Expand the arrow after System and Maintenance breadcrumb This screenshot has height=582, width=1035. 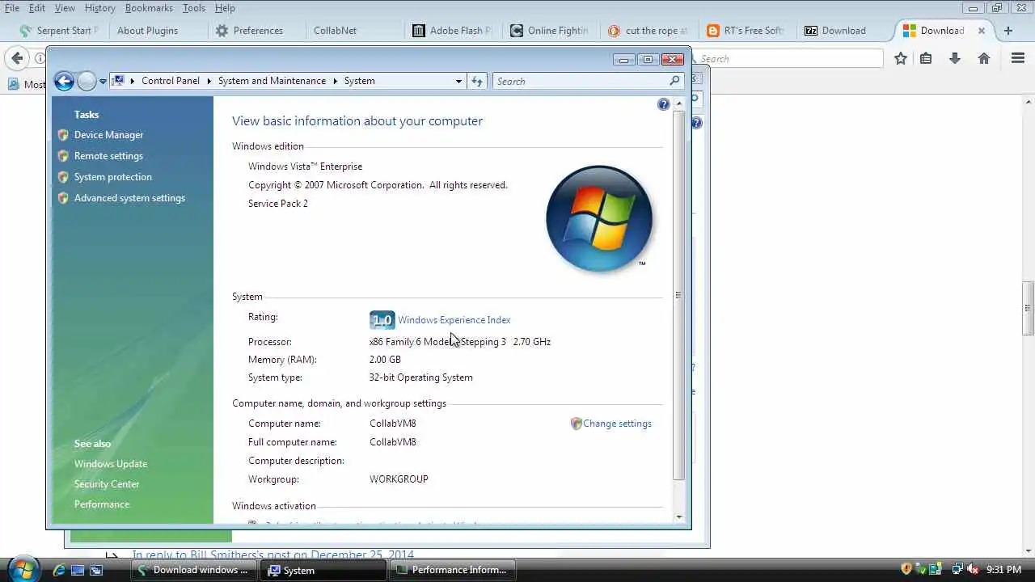pos(336,81)
